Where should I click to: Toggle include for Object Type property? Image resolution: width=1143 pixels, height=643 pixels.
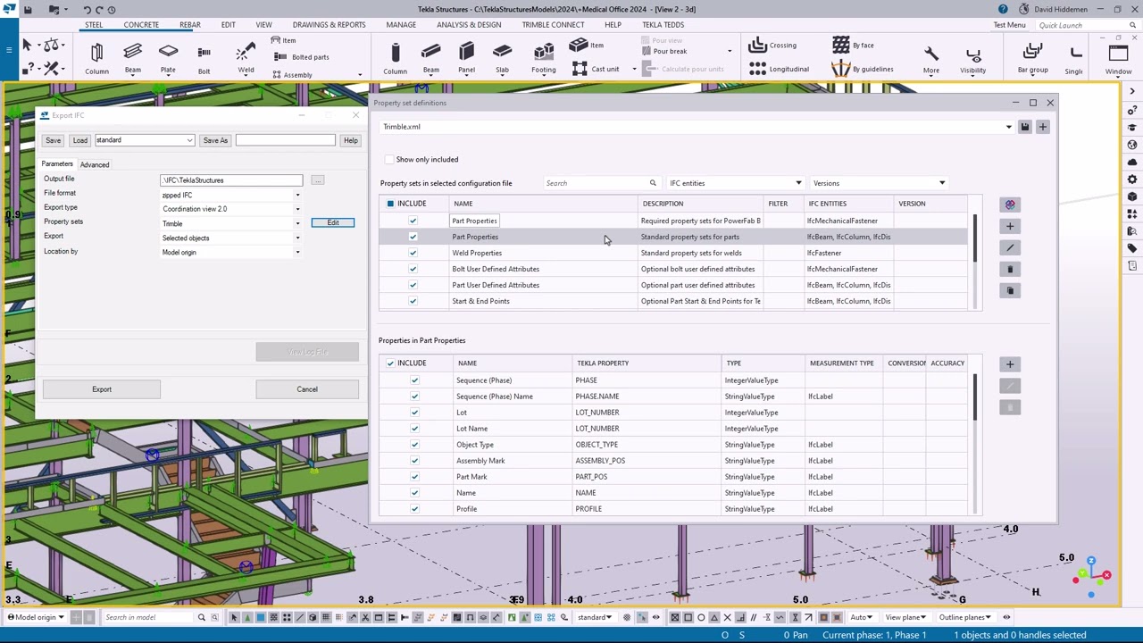[414, 445]
